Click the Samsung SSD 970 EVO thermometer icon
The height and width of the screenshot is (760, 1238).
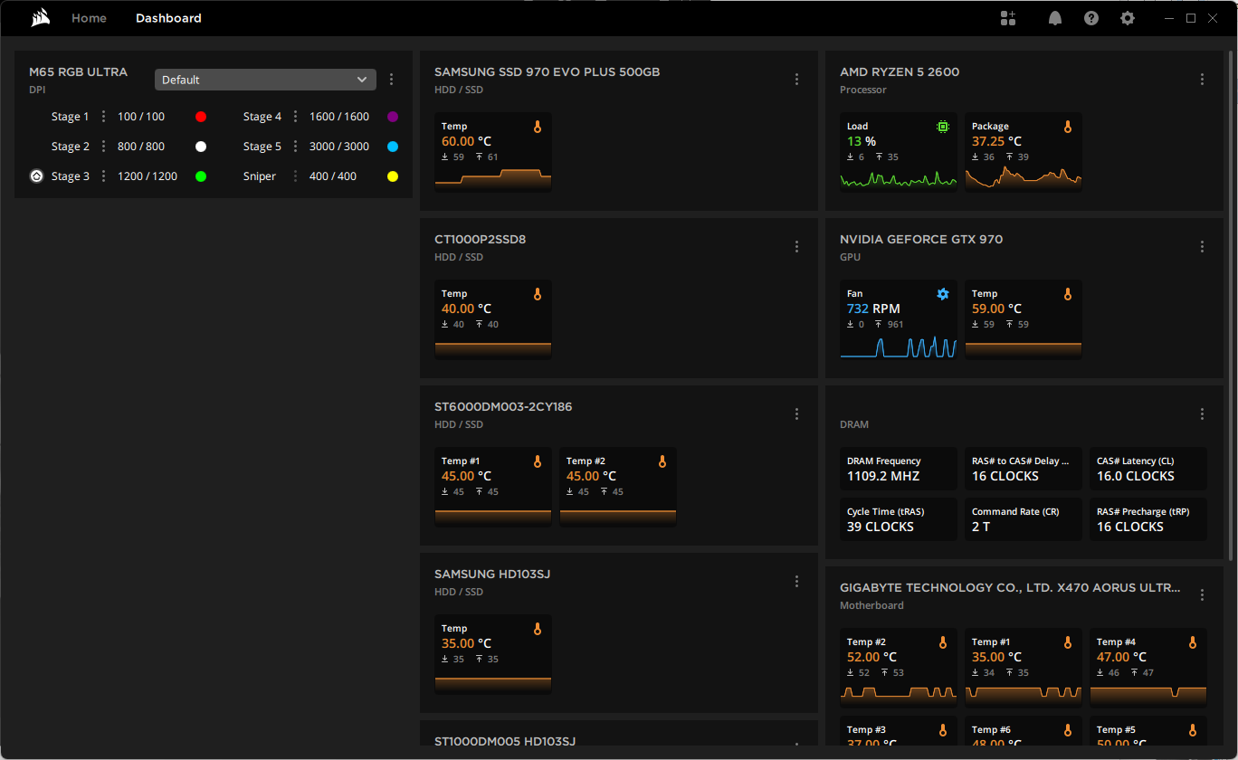click(x=538, y=127)
